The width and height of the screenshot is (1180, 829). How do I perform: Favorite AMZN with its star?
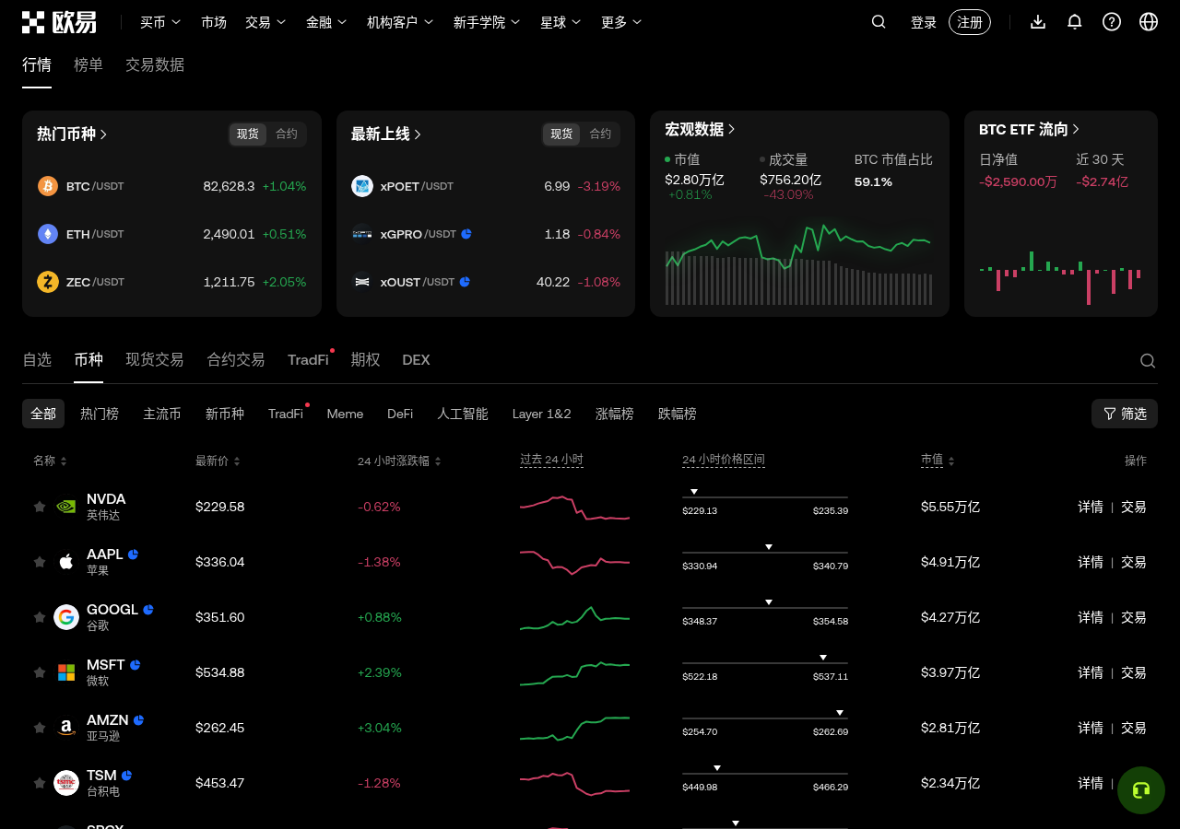pyautogui.click(x=40, y=728)
